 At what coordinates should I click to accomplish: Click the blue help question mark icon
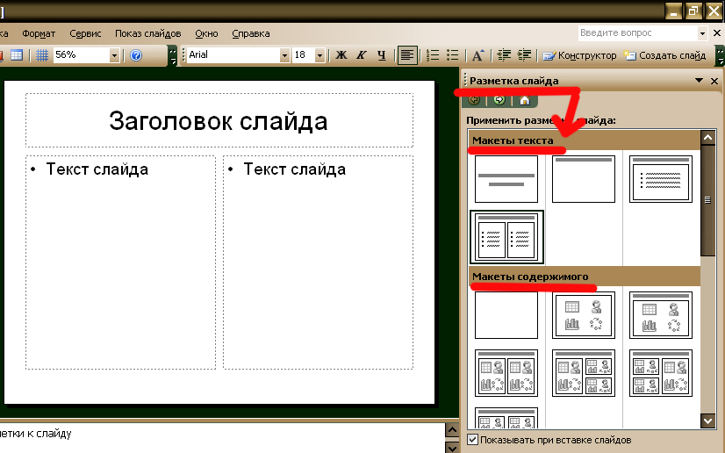(136, 55)
